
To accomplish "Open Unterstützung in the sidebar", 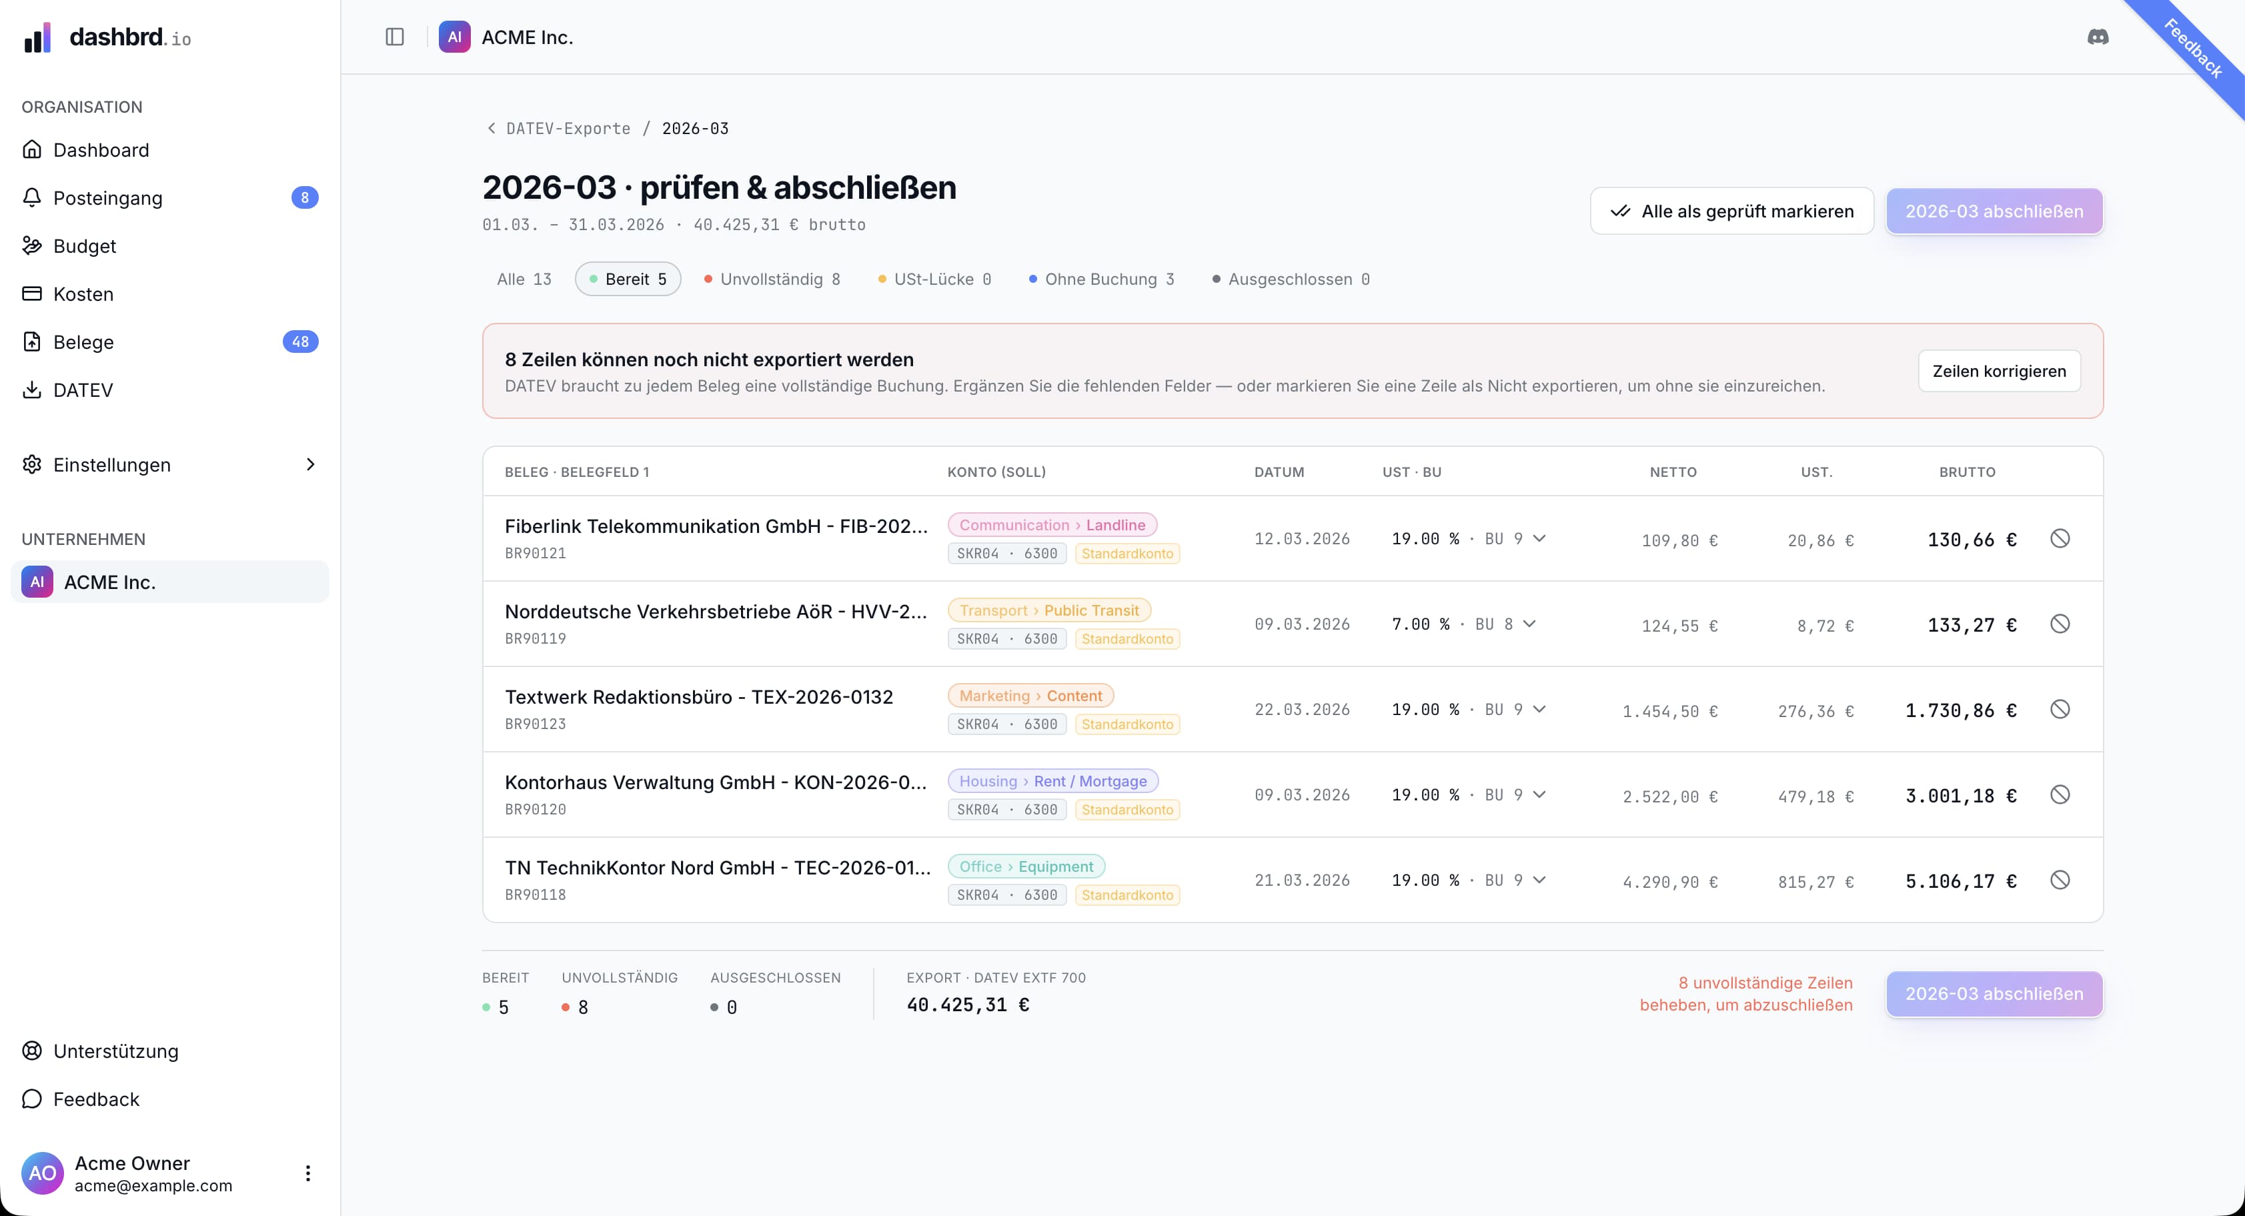I will (x=170, y=1051).
